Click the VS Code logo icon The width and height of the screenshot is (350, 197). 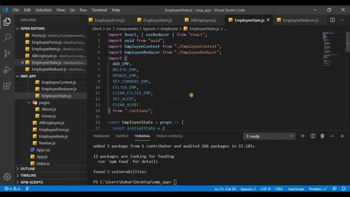[x=5, y=10]
